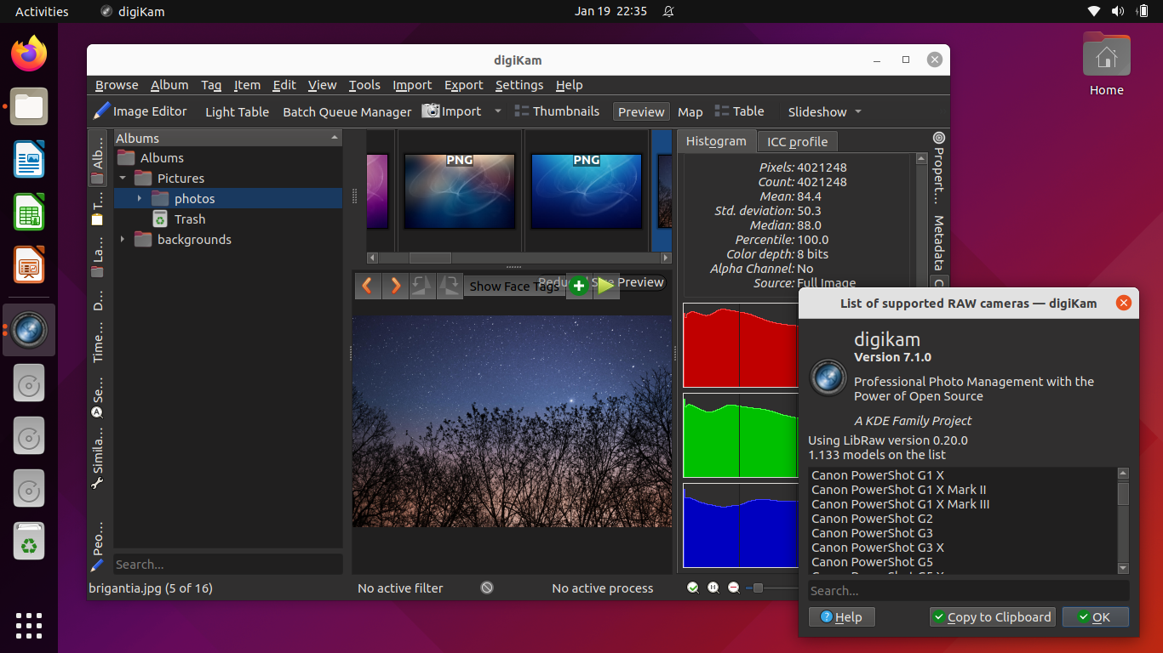1163x653 pixels.
Task: Click the RAW cameras search field
Action: coord(968,591)
